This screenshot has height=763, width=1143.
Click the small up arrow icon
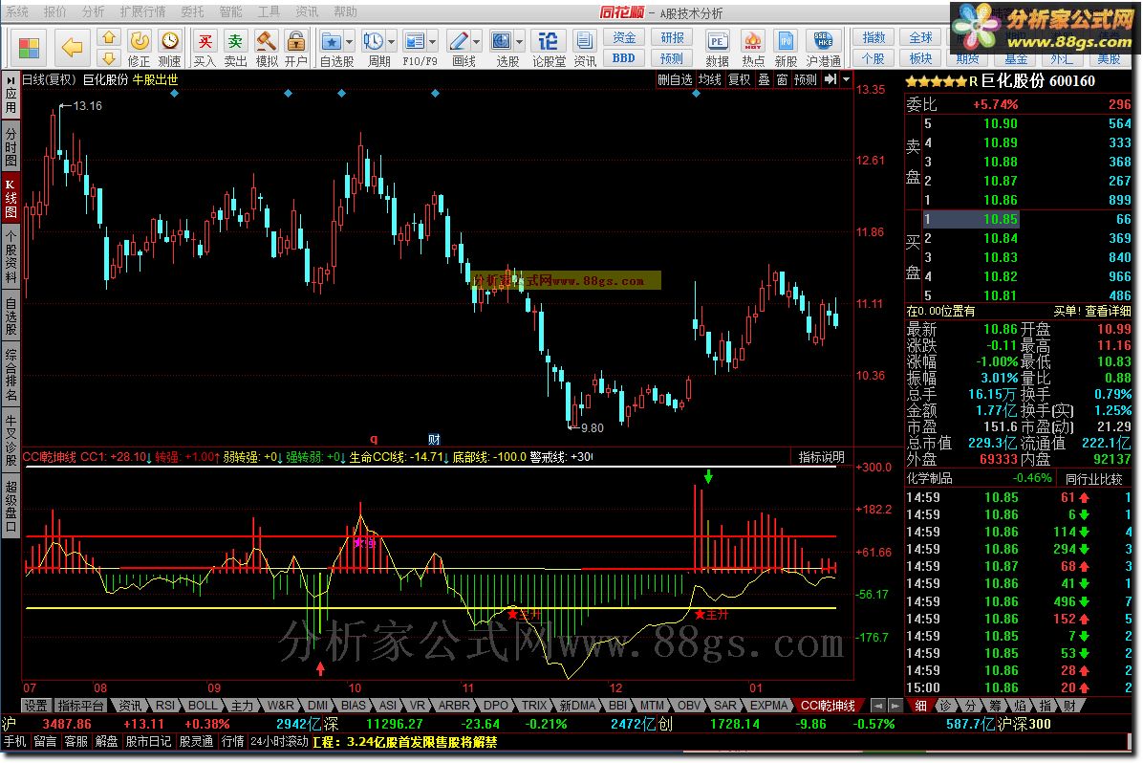pos(109,38)
